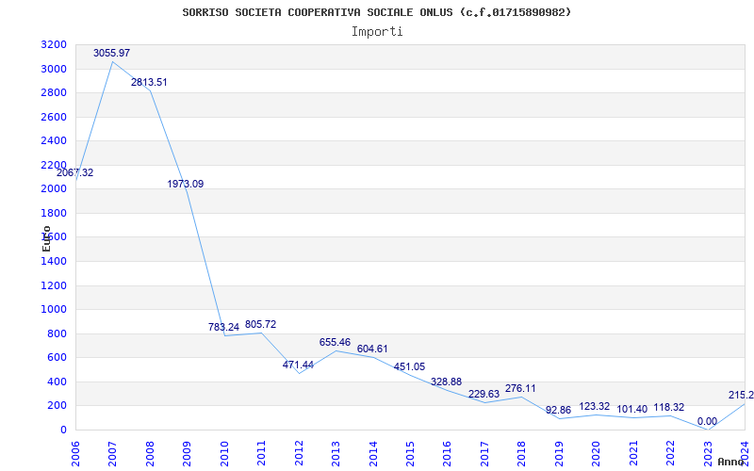Click the 2013 year axis label

(336, 455)
